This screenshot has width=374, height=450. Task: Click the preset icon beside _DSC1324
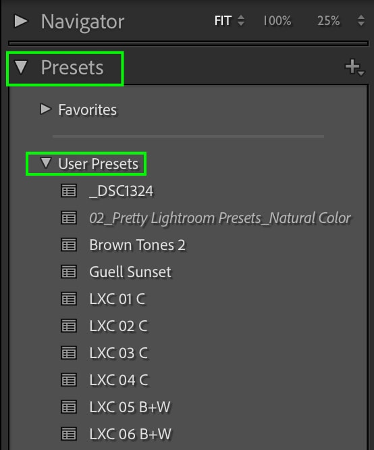point(69,191)
